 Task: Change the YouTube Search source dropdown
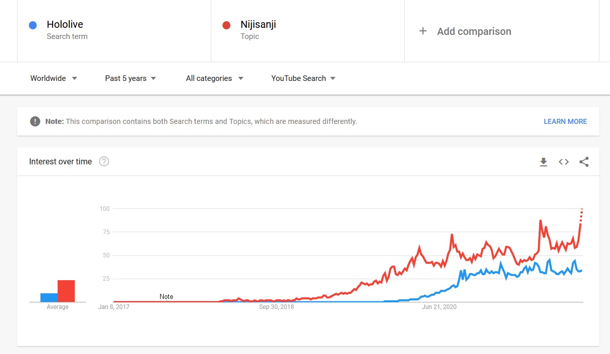pyautogui.click(x=303, y=78)
